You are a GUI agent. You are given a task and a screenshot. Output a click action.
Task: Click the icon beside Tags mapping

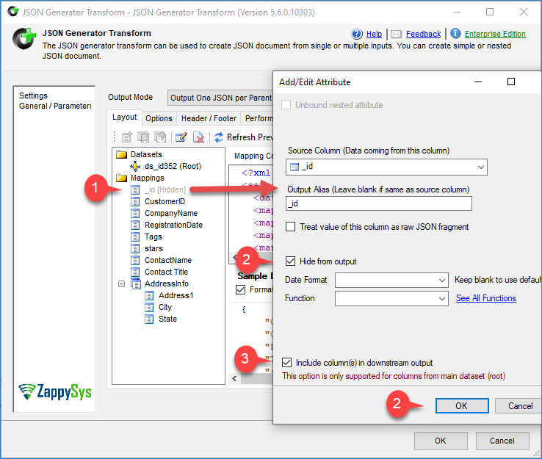pyautogui.click(x=135, y=236)
